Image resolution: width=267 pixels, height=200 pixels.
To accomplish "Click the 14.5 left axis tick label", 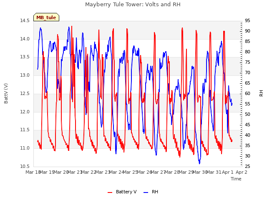I will coord(25,21).
